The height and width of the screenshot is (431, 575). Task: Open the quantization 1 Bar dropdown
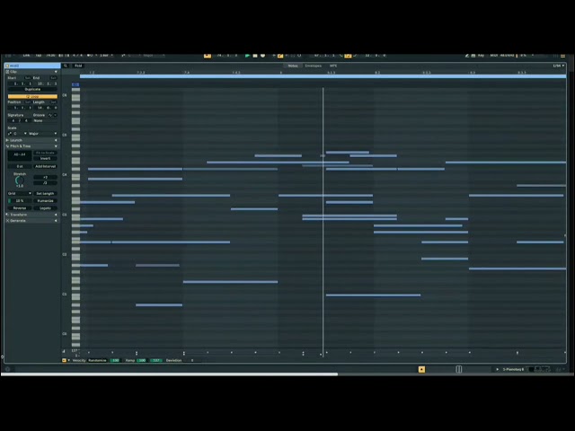(x=106, y=56)
